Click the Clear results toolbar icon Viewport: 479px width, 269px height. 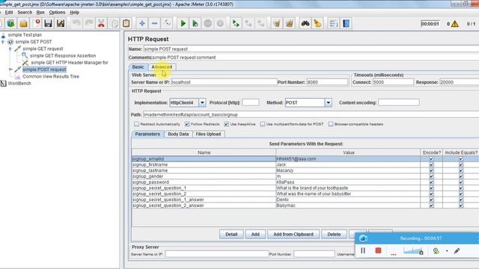coord(277,23)
